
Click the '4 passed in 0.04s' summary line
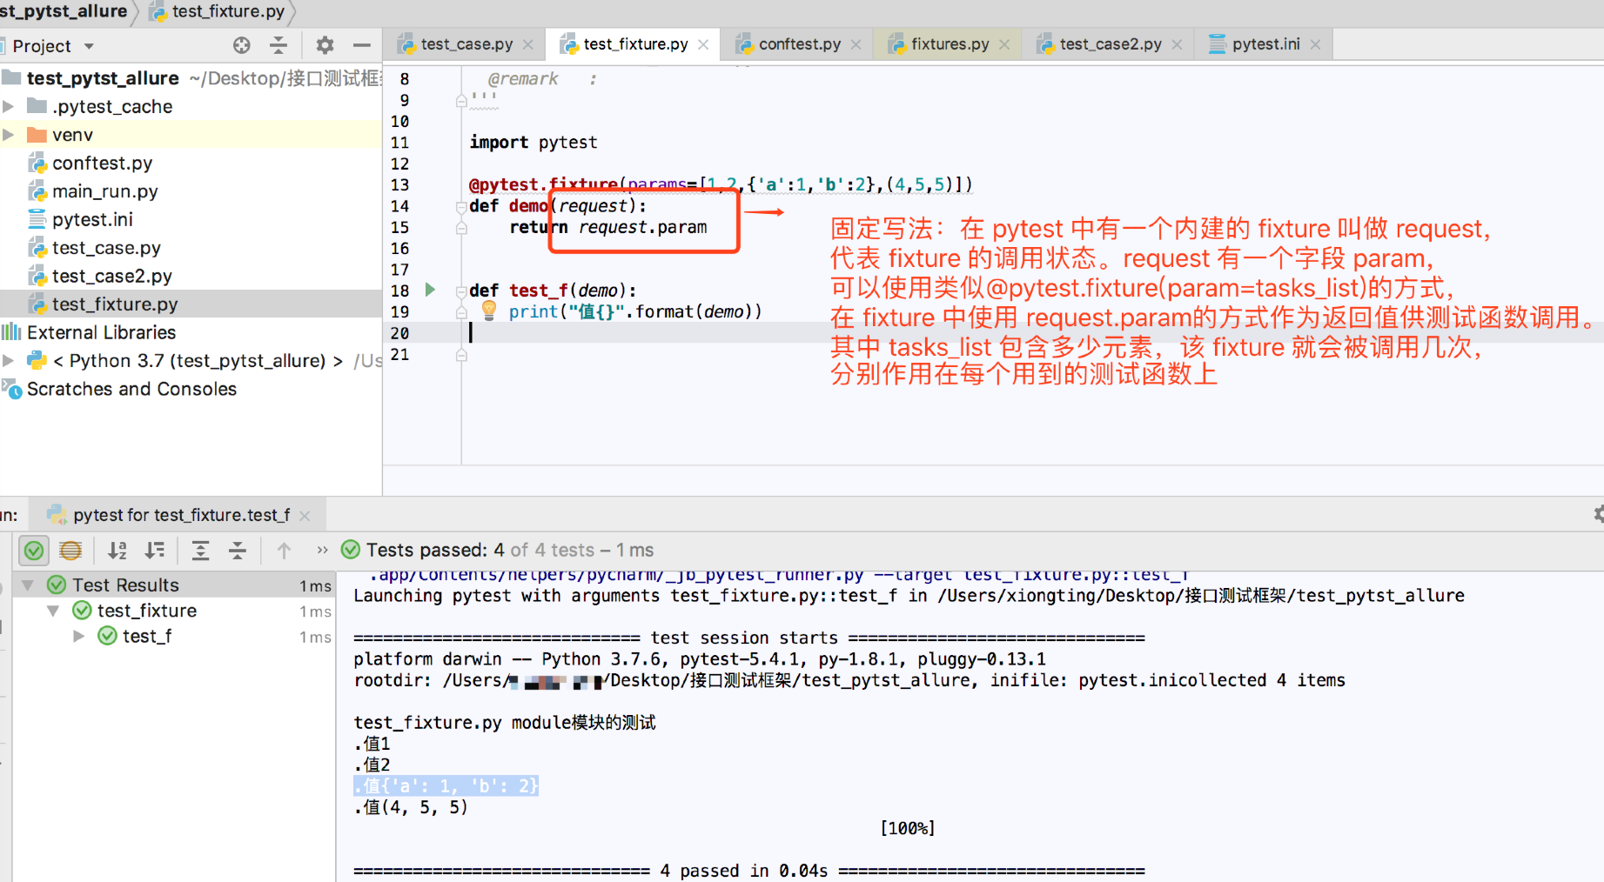tap(748, 871)
